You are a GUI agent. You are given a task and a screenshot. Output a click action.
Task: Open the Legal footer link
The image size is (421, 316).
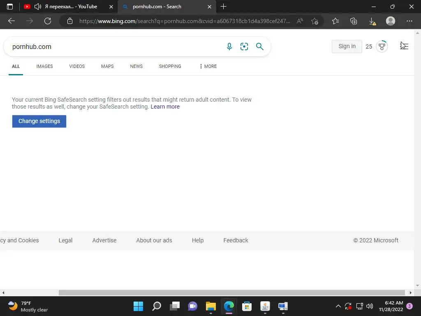[x=65, y=240]
